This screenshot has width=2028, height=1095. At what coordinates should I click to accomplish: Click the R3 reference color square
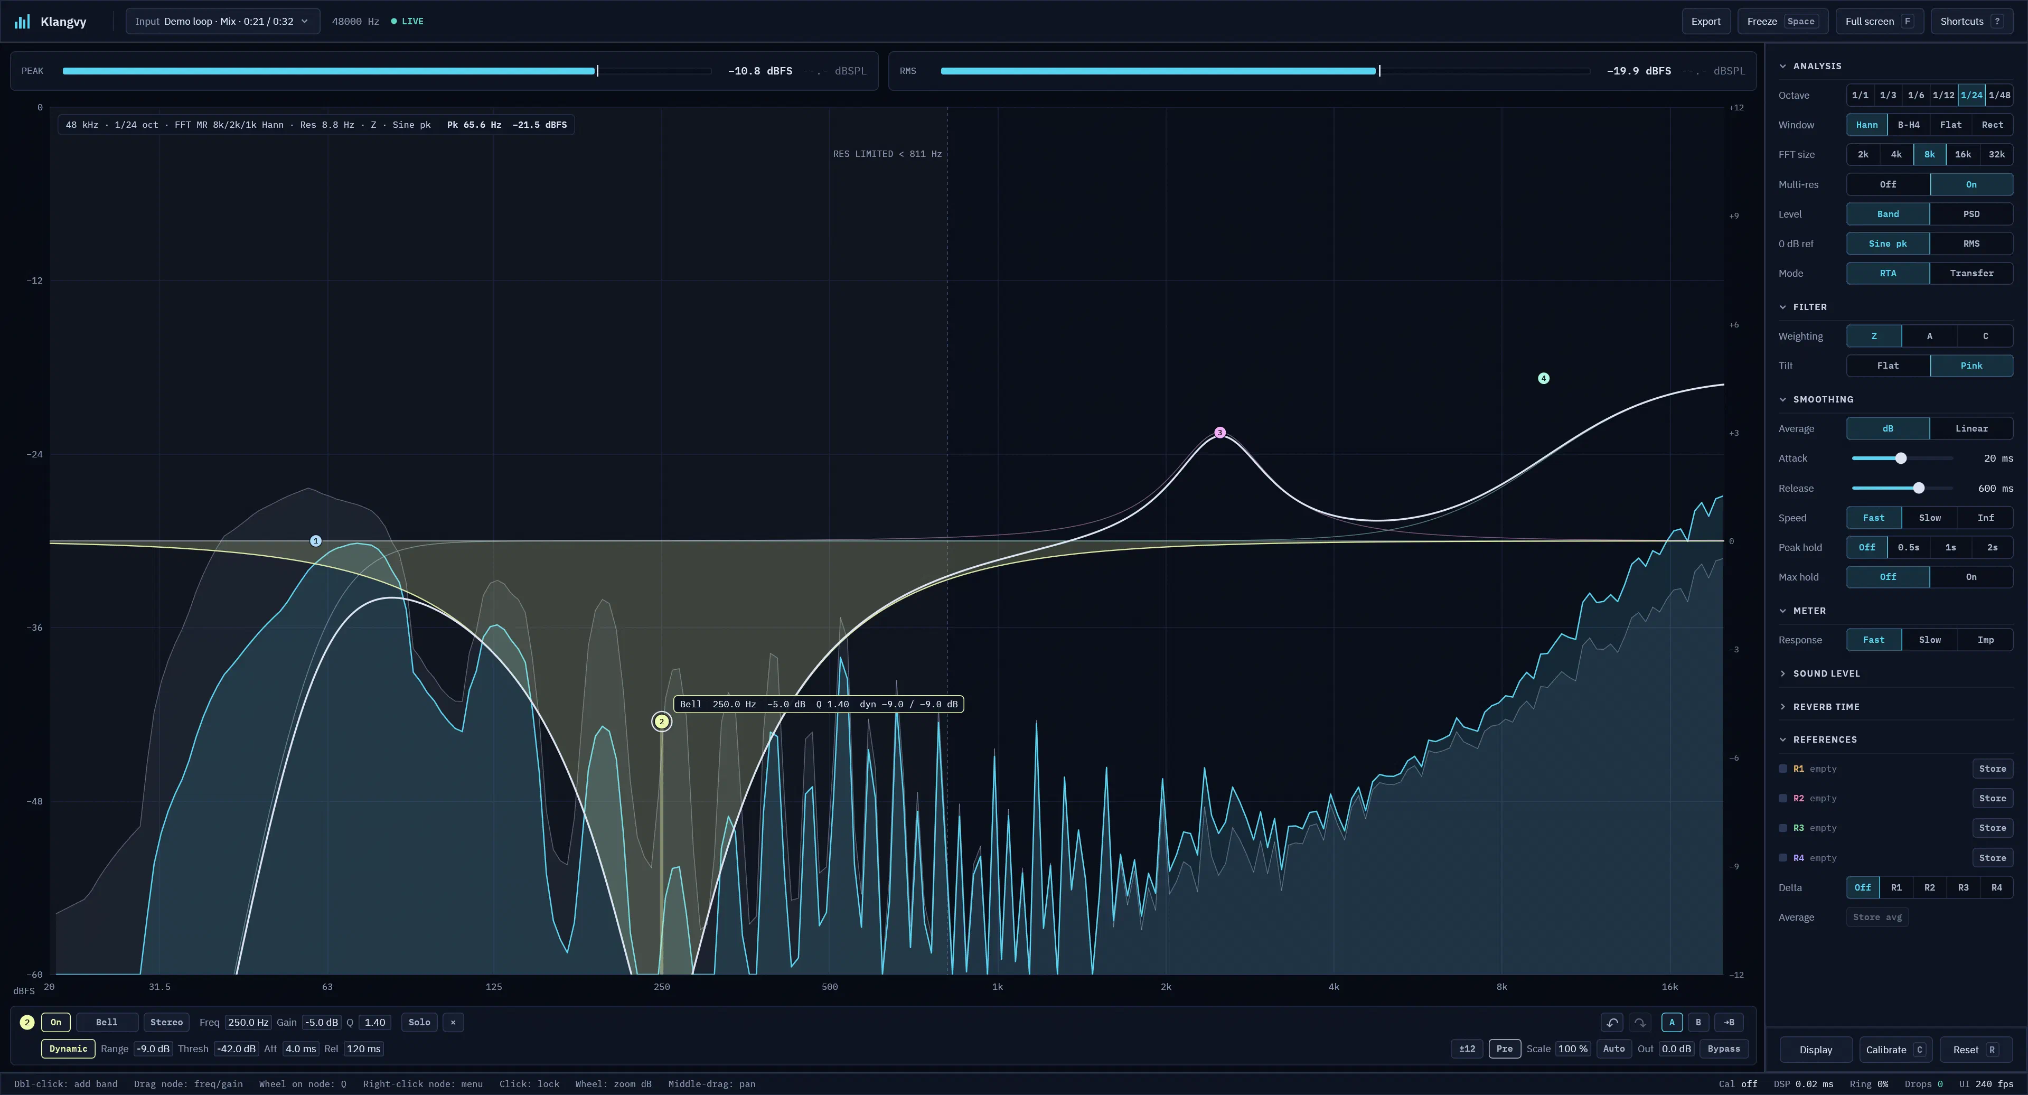click(x=1783, y=828)
